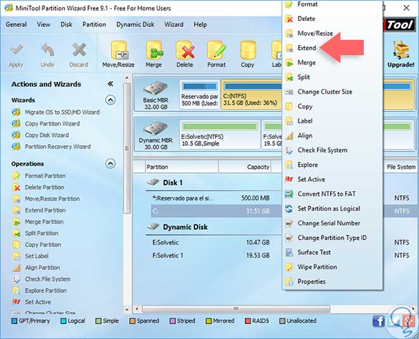Open the Help menu

200,25
